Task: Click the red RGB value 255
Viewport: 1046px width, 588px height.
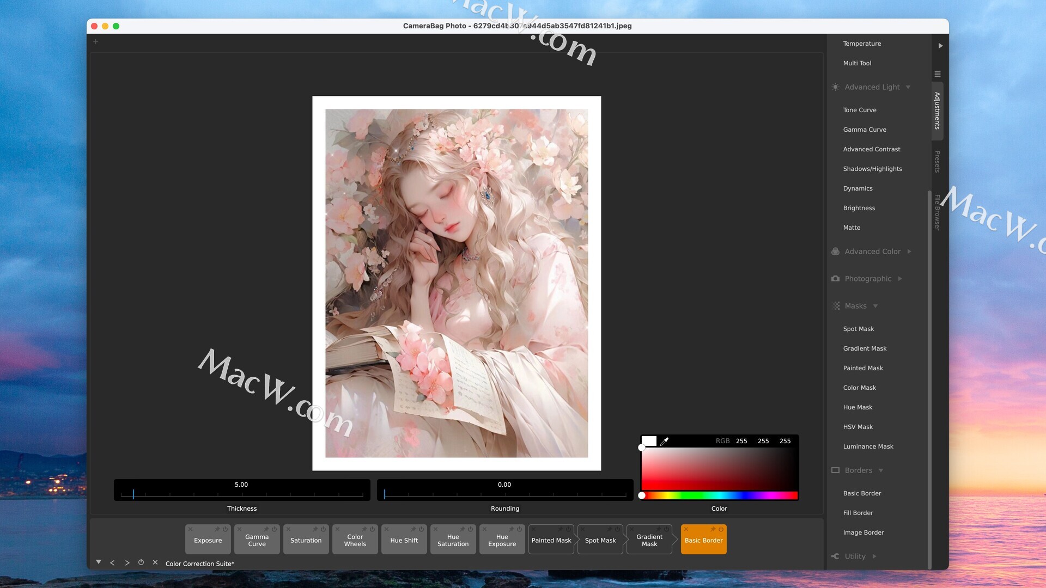Action: click(741, 441)
